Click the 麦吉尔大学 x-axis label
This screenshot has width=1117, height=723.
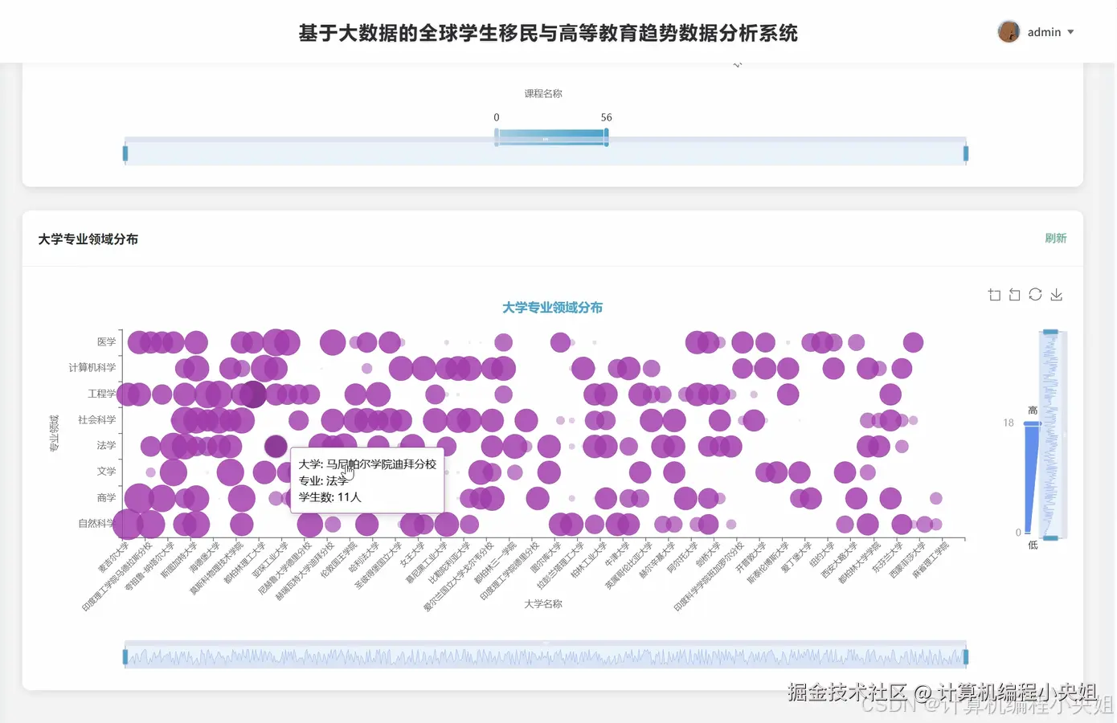pyautogui.click(x=113, y=557)
